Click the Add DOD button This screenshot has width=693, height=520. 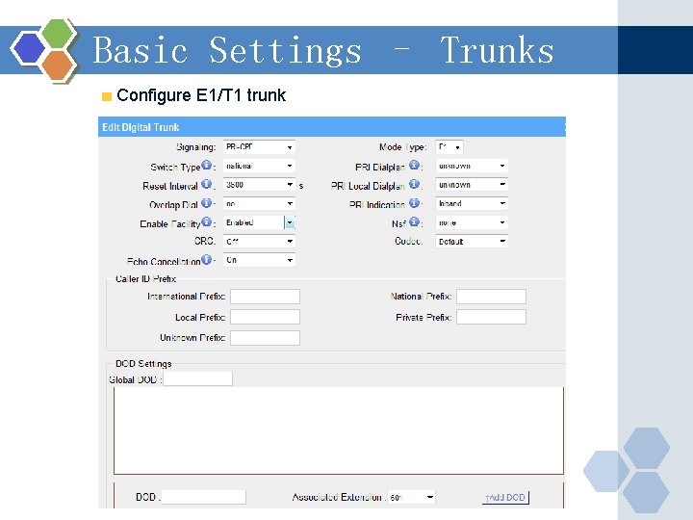(x=505, y=498)
